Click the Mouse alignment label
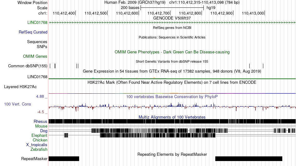The image size is (296, 166). pyautogui.click(x=41, y=126)
